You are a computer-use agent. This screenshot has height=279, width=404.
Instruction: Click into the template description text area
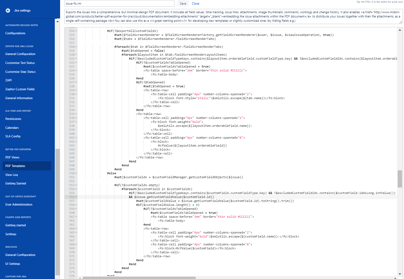click(233, 16)
